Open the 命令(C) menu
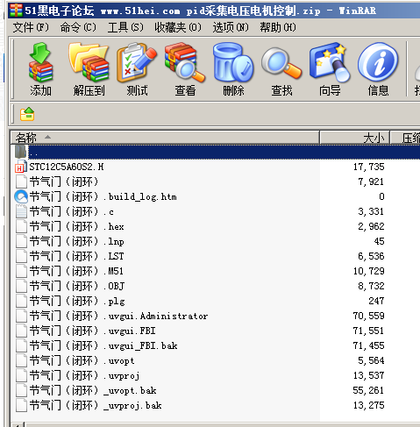 click(78, 27)
